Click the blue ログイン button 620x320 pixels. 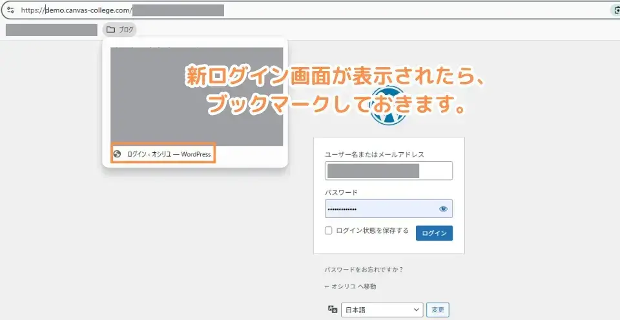click(x=434, y=233)
